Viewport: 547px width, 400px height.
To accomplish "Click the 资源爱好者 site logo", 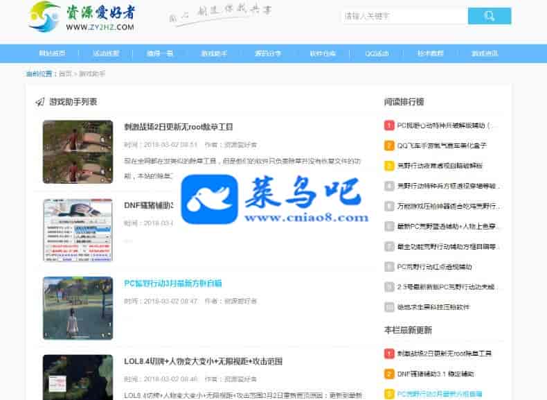I will (x=82, y=17).
